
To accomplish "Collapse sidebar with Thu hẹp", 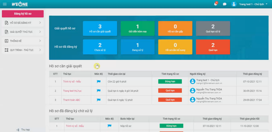I will [x=23, y=130].
